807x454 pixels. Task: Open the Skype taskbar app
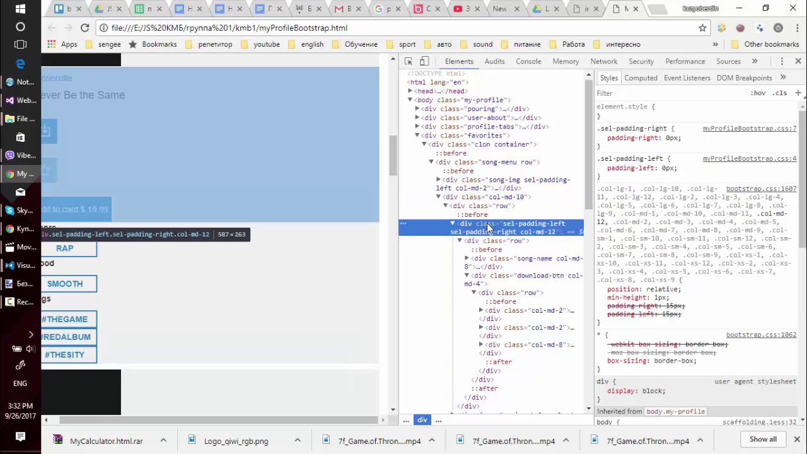(20, 210)
